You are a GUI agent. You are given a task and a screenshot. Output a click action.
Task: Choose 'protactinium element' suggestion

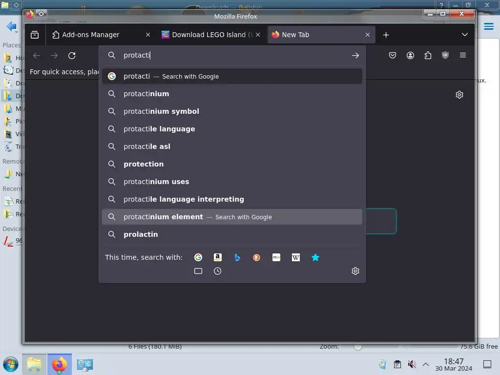pyautogui.click(x=232, y=217)
